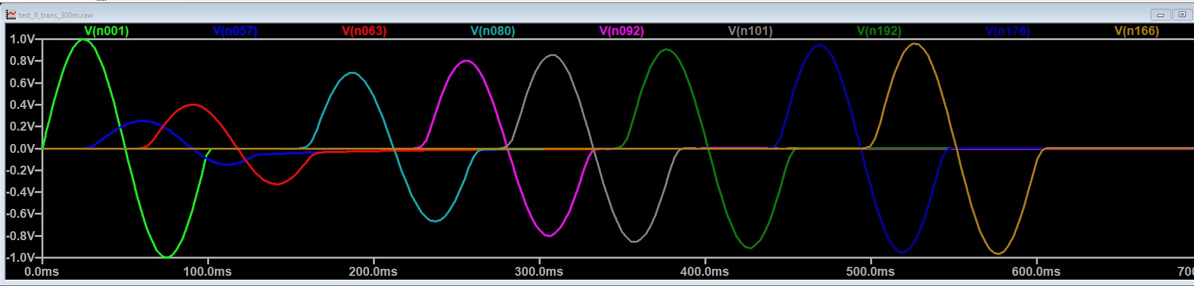Select the V(n001) green trace label

[x=106, y=31]
